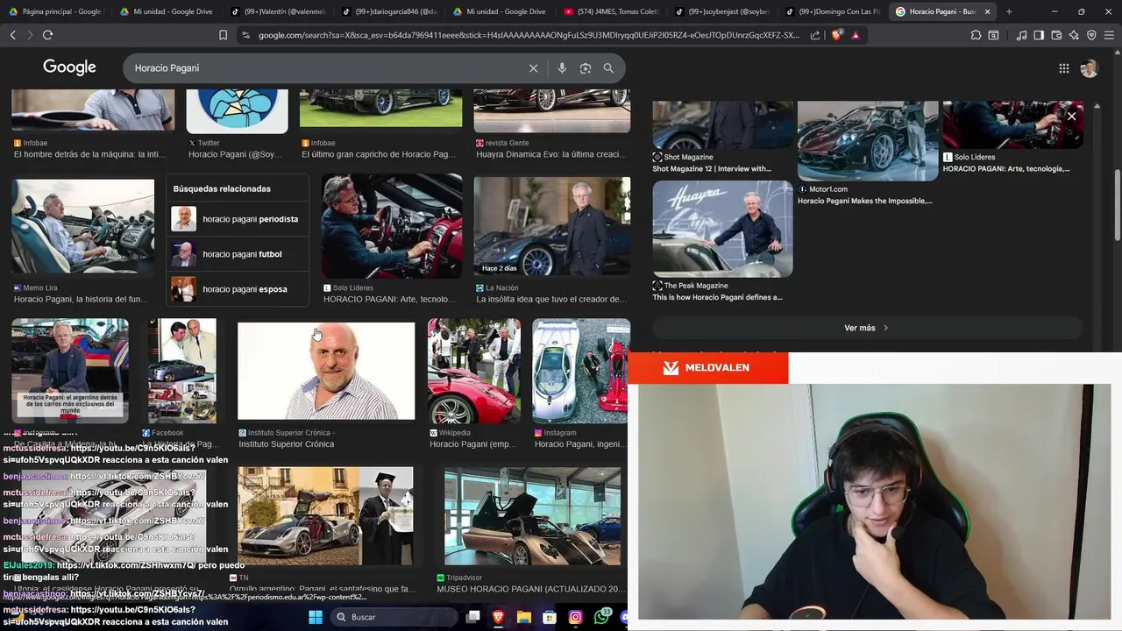
Task: Click the bookmark icon in the address bar
Action: click(223, 35)
